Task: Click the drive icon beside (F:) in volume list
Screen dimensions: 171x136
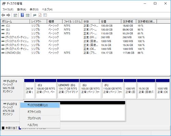Action: [3, 34]
